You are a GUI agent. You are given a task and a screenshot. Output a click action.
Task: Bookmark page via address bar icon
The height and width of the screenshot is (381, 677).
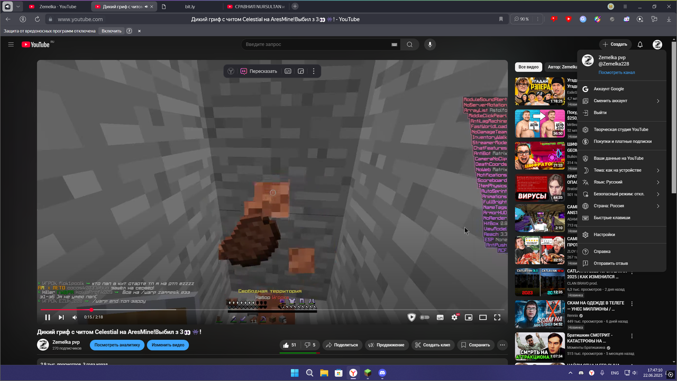(x=501, y=19)
